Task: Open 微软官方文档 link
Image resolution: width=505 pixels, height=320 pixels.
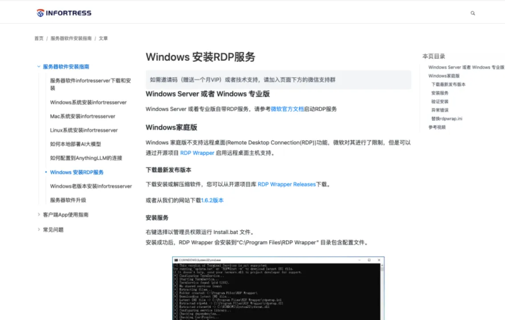Action: coord(287,109)
